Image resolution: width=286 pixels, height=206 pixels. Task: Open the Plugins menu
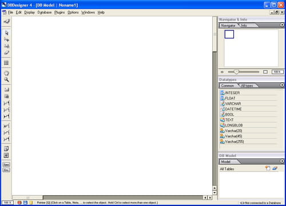coord(59,13)
